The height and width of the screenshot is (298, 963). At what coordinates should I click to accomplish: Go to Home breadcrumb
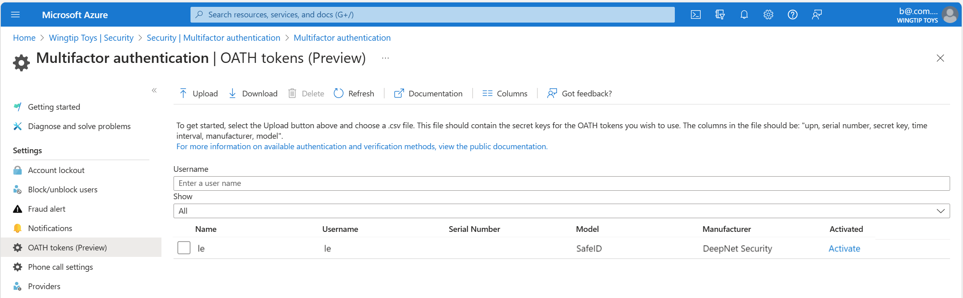click(24, 38)
